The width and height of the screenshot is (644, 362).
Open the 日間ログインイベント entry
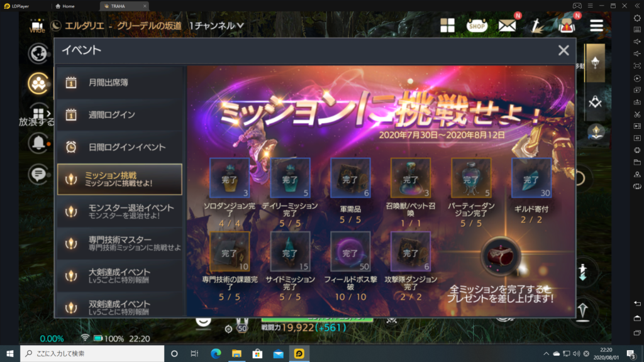click(x=119, y=147)
